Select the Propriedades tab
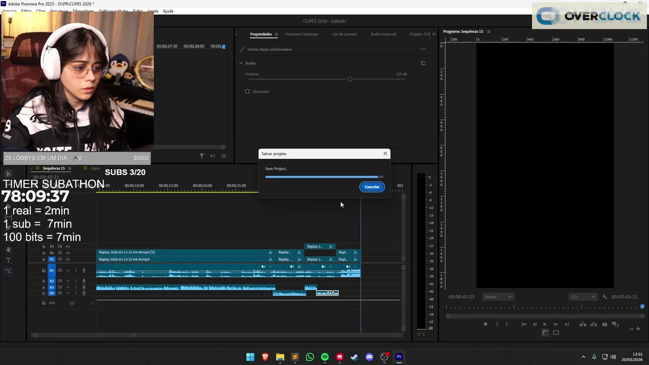This screenshot has height=365, width=649. [x=261, y=34]
